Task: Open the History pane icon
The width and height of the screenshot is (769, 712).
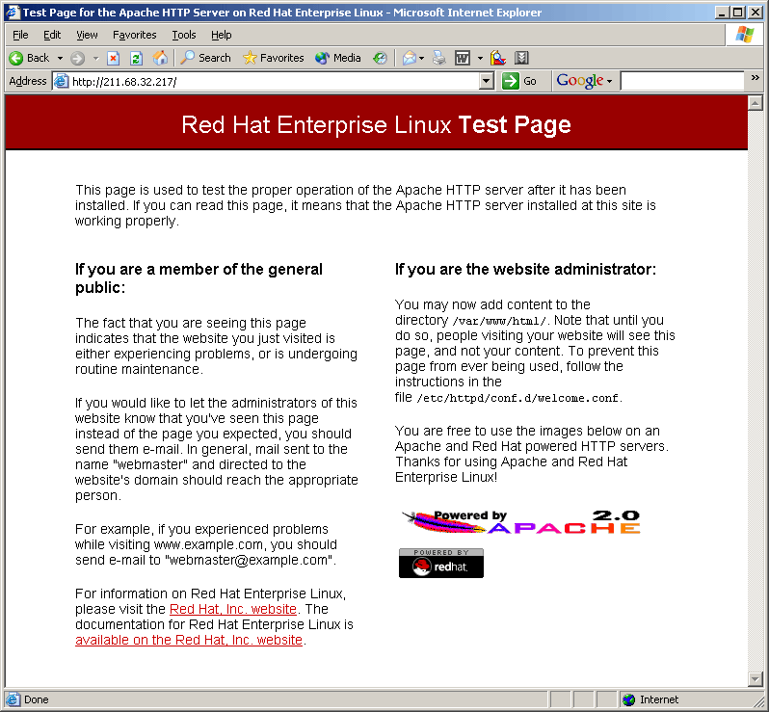Action: [380, 59]
